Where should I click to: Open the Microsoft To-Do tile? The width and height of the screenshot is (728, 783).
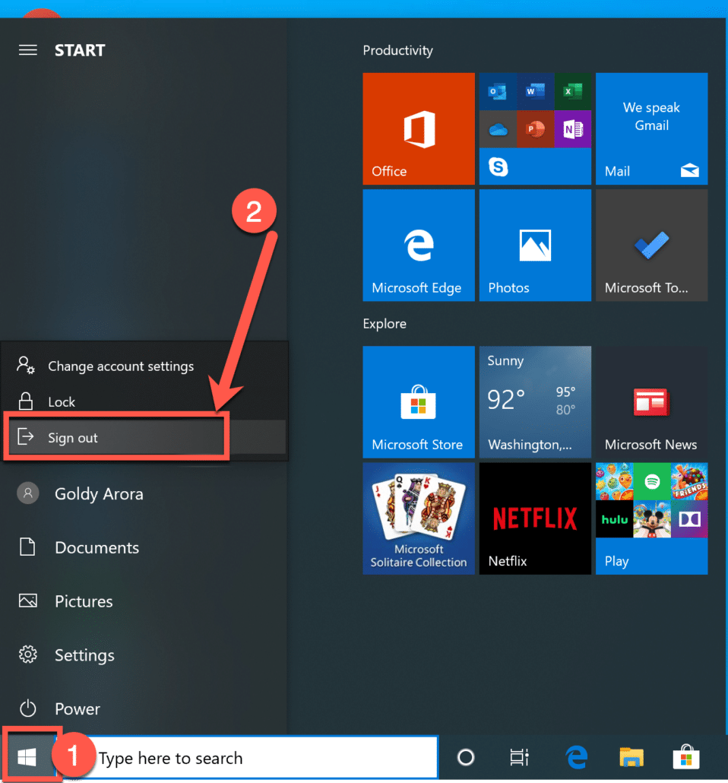click(x=651, y=246)
